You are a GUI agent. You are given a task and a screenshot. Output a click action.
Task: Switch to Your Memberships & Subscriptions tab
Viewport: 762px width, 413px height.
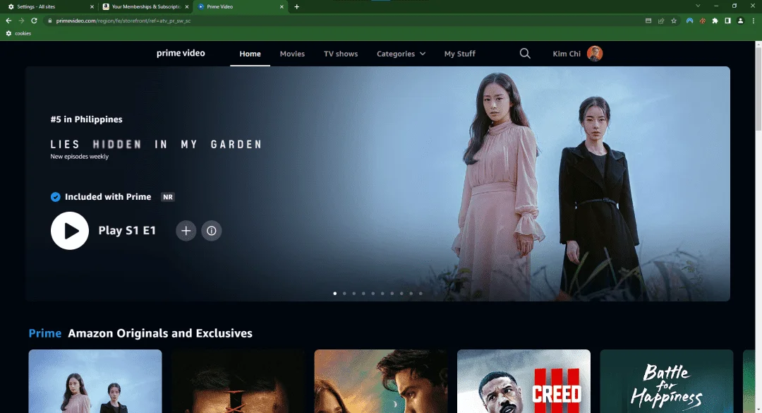[145, 7]
